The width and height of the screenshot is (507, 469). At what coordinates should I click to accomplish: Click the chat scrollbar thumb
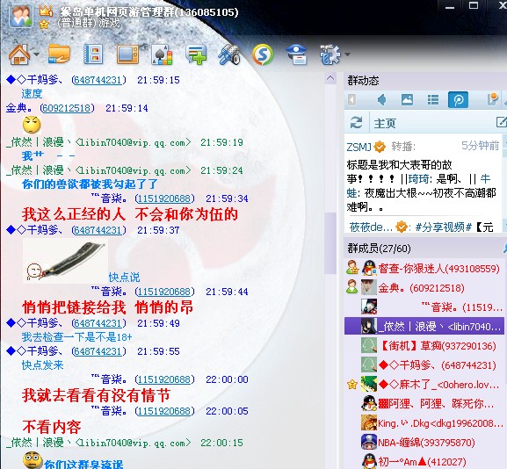pyautogui.click(x=330, y=243)
